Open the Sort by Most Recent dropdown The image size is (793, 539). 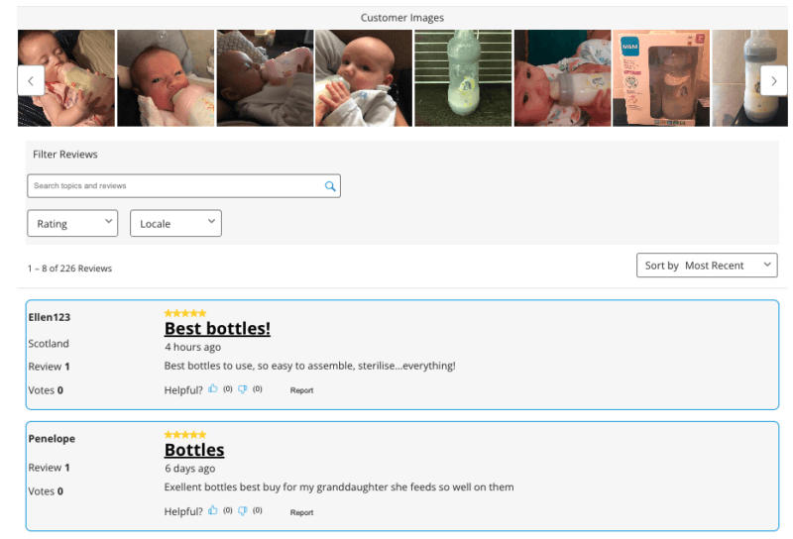click(x=707, y=266)
